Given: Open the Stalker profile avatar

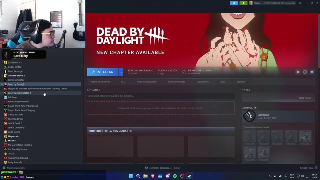Looking at the screenshot, I should pyautogui.click(x=251, y=3).
